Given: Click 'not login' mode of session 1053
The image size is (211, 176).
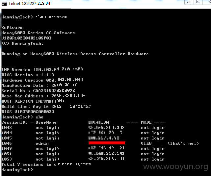Looking at the screenshot, I should [x=153, y=159].
